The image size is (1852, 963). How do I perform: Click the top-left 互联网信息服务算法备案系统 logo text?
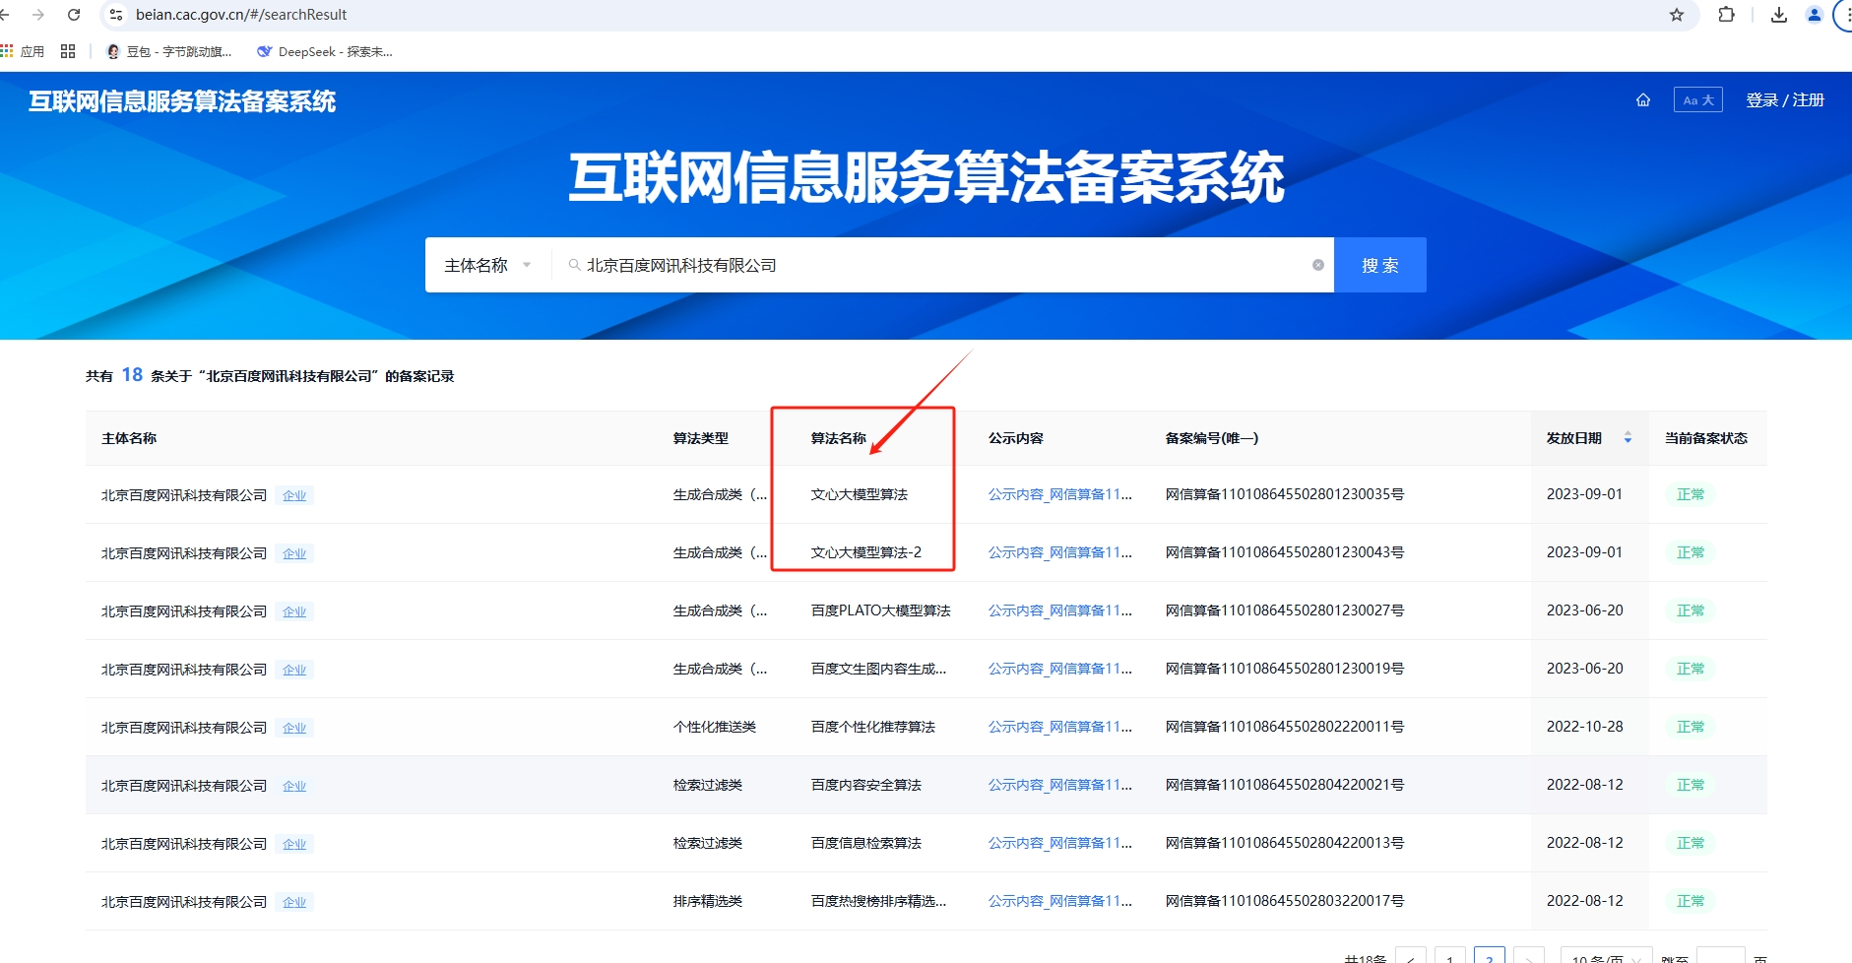[182, 101]
